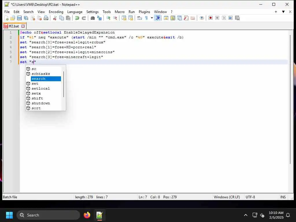
Task: Open the Run menu
Action: (132, 12)
